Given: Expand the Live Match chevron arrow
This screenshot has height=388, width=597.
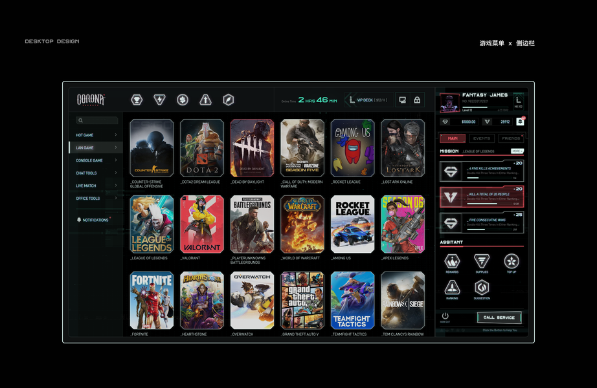Looking at the screenshot, I should [x=116, y=186].
